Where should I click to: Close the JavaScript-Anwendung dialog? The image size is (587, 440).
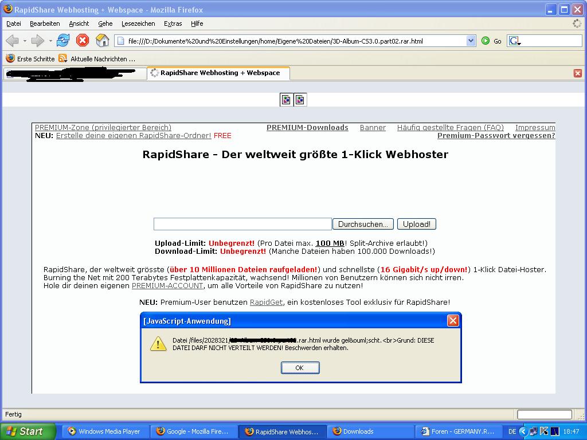click(x=453, y=321)
